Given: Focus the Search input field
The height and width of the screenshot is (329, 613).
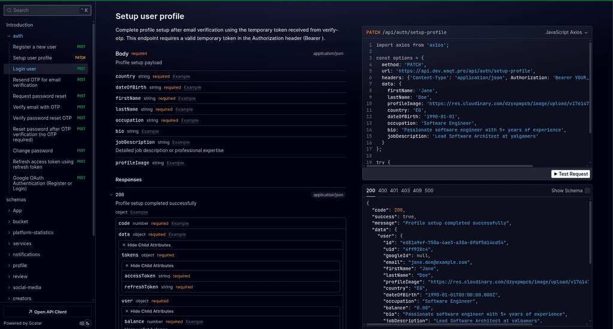Looking at the screenshot, I should (x=45, y=10).
